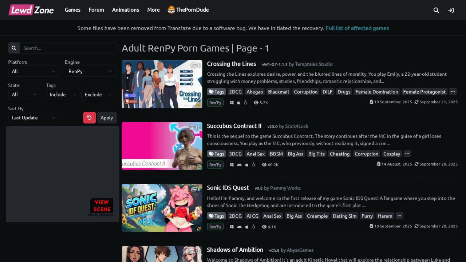This screenshot has height=262, width=466.
Task: Go to the Forum nav item
Action: click(96, 10)
